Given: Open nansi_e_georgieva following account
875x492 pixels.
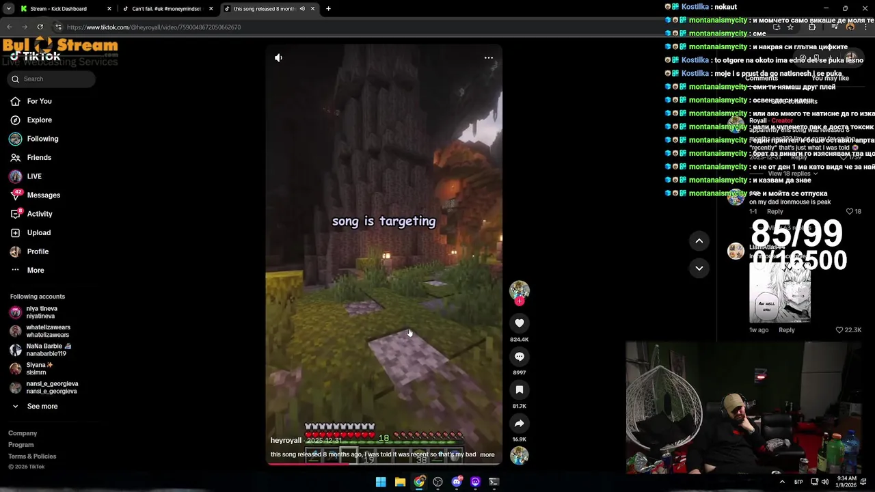Looking at the screenshot, I should coord(52,387).
